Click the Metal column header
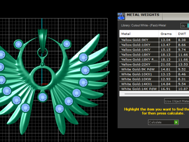 [139, 34]
